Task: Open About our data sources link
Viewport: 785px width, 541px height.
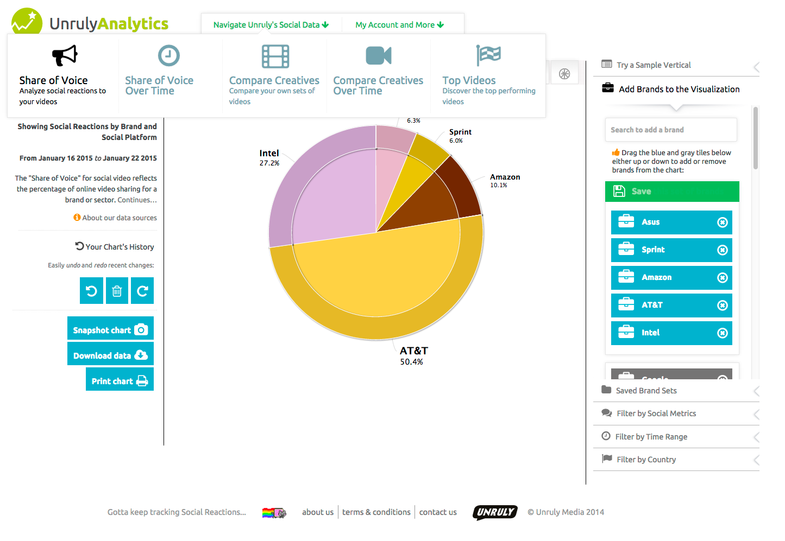Action: click(120, 218)
